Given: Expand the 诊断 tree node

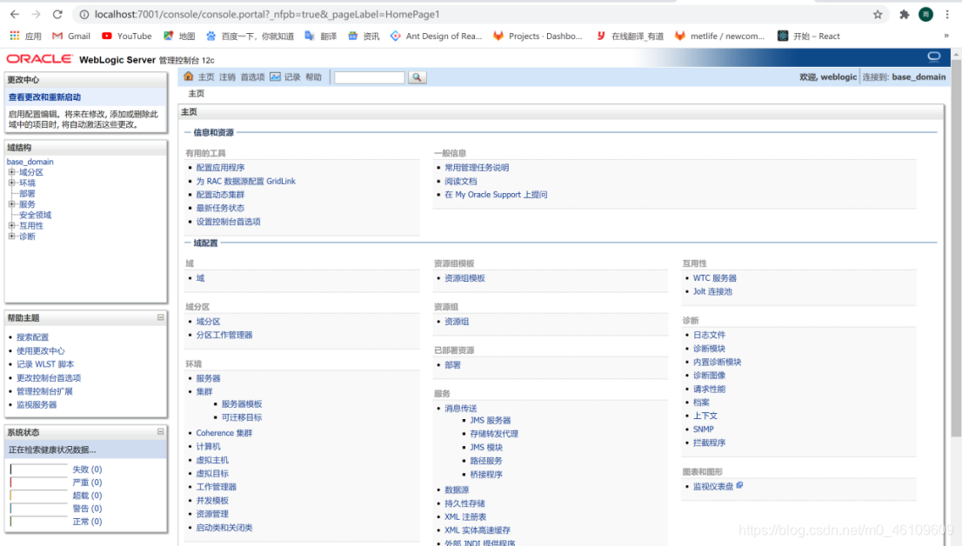Looking at the screenshot, I should click(x=11, y=236).
